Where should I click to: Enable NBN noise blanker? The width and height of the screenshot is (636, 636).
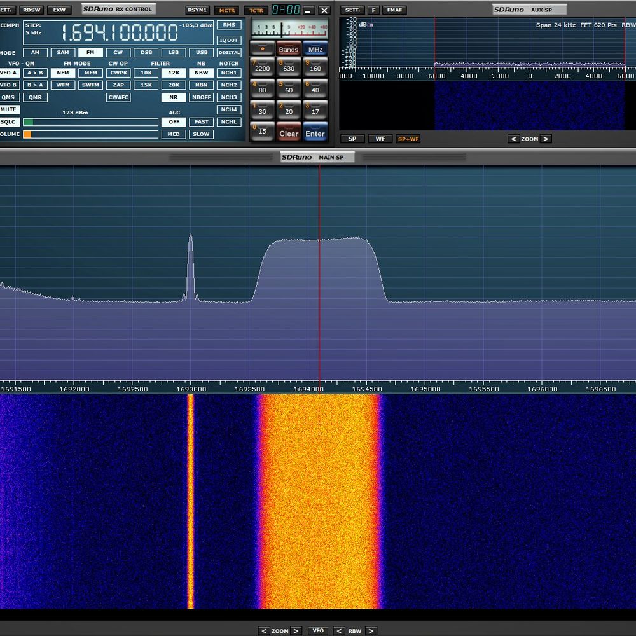[201, 85]
